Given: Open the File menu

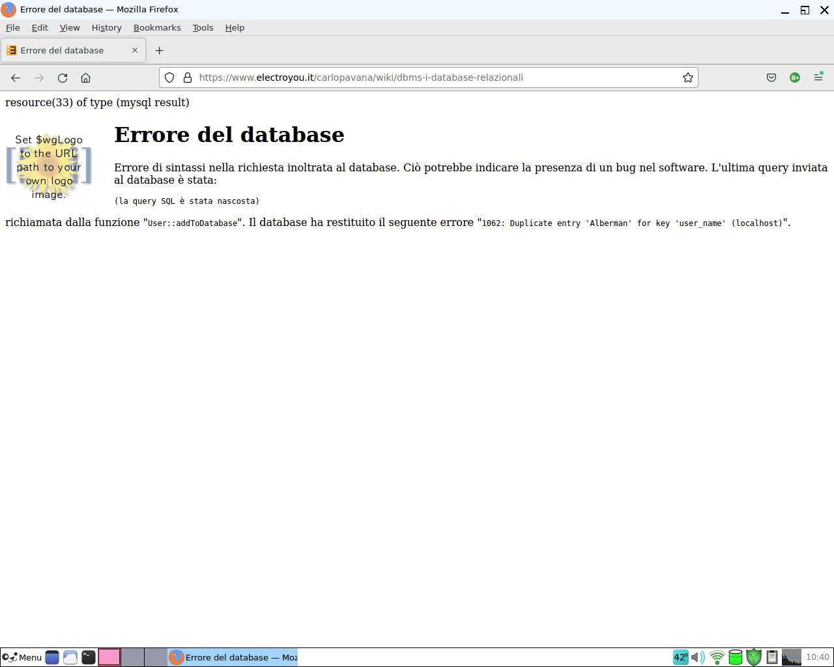Looking at the screenshot, I should click(x=13, y=27).
